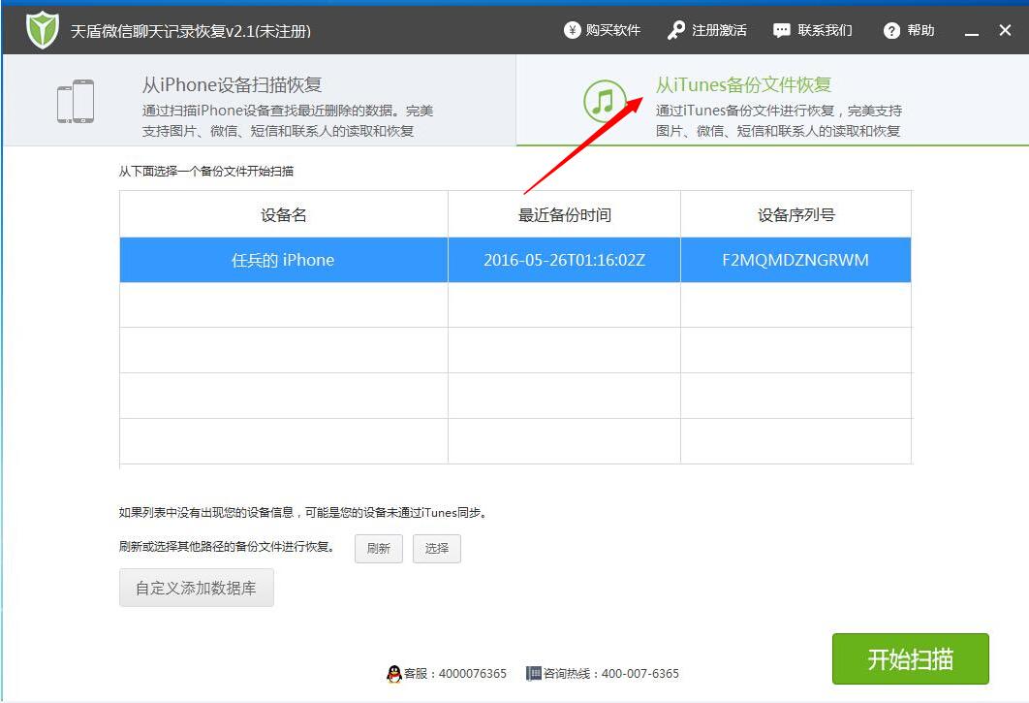Screen dimensions: 1029x703
Task: Click the 注册激活 key icon
Action: tap(678, 29)
